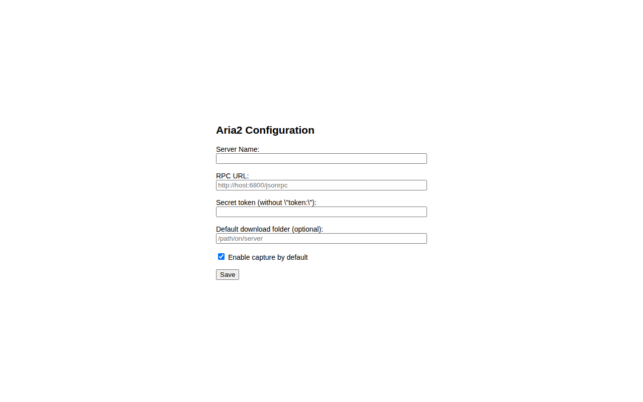Select the Secret token input field
The width and height of the screenshot is (643, 402).
[x=321, y=212]
